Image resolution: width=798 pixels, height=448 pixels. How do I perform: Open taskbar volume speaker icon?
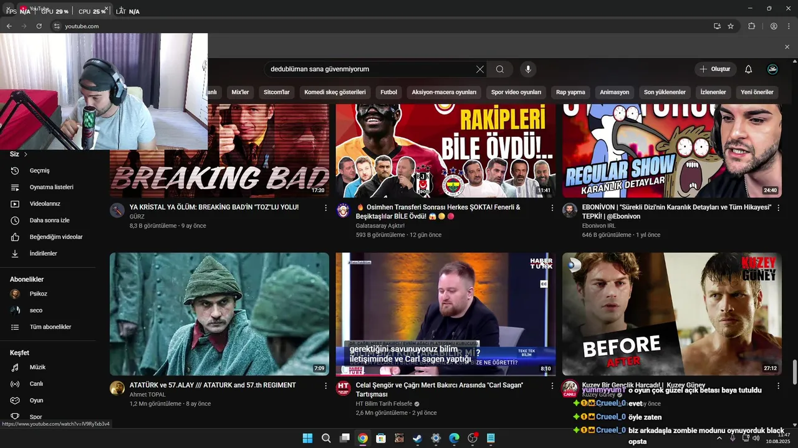tap(756, 438)
